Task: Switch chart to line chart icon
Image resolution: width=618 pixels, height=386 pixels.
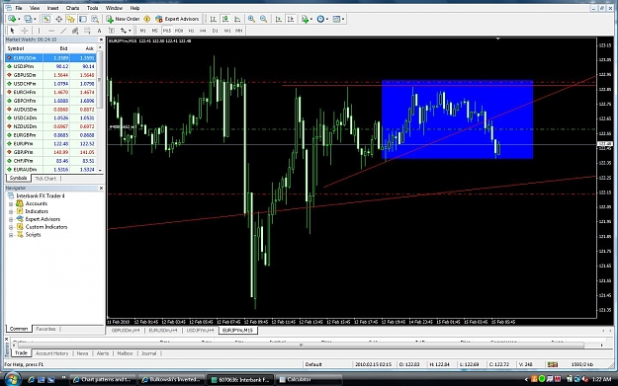Action: pos(237,19)
